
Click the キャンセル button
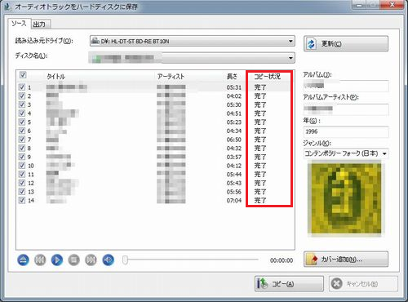pyautogui.click(x=363, y=284)
